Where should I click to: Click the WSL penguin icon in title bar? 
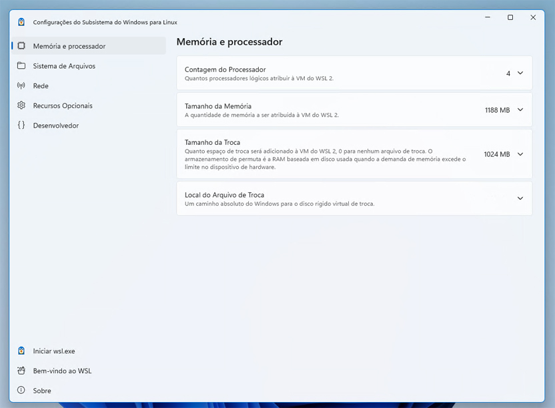(x=21, y=22)
